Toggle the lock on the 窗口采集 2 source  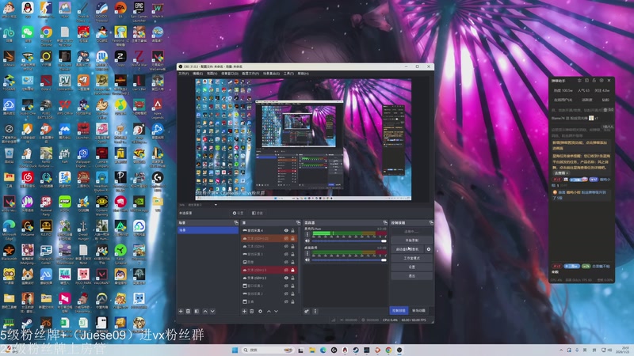coord(292,286)
